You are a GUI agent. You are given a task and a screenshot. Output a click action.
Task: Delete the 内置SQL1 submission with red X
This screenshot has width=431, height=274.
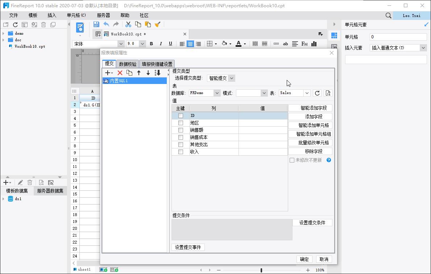pos(120,73)
